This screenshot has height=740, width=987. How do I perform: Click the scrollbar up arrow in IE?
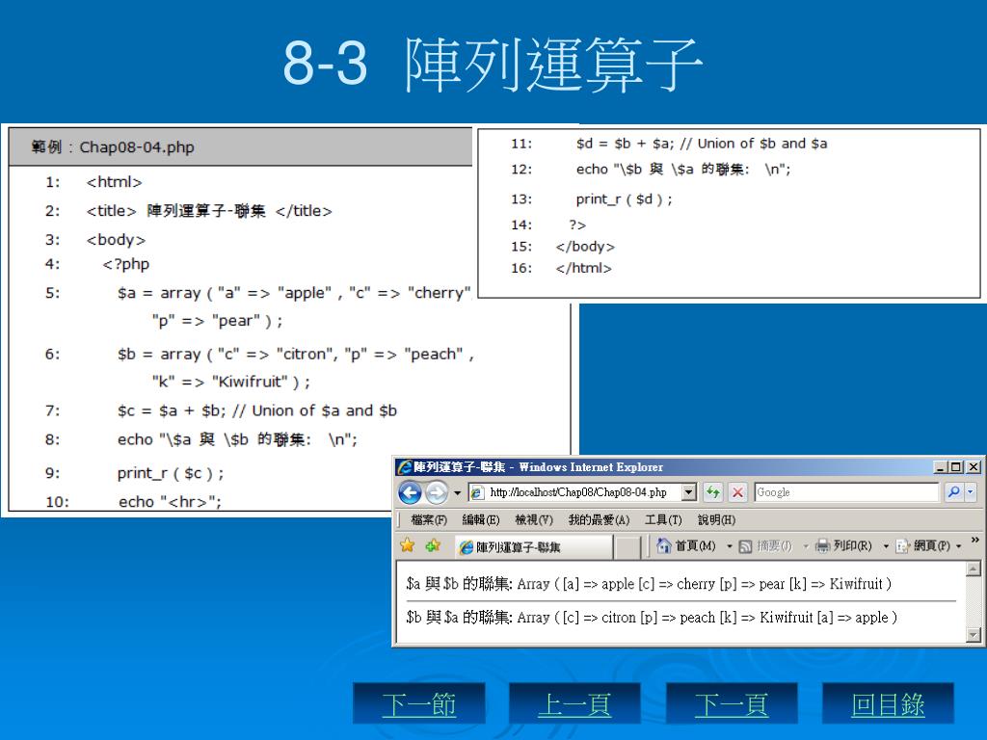coord(974,568)
